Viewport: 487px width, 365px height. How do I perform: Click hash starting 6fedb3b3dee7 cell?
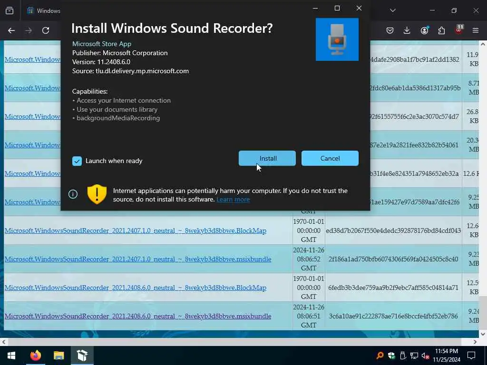(393, 288)
